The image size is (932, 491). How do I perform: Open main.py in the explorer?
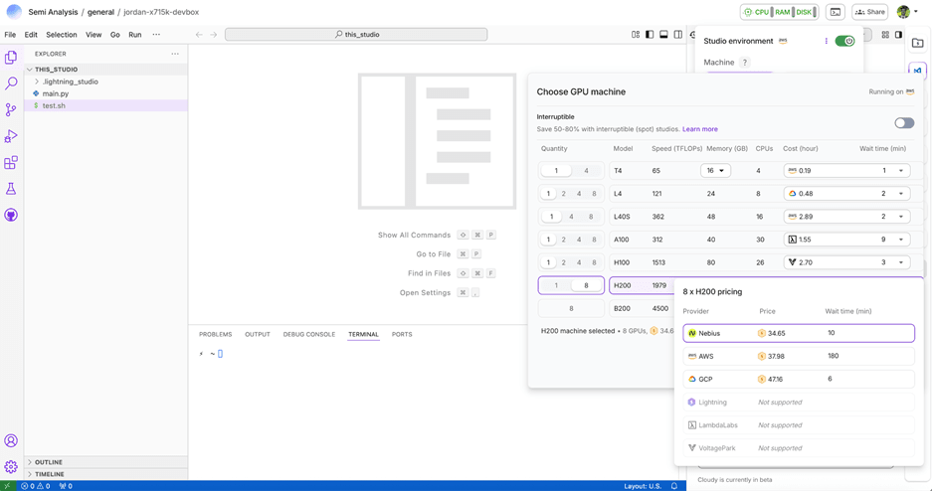click(56, 93)
